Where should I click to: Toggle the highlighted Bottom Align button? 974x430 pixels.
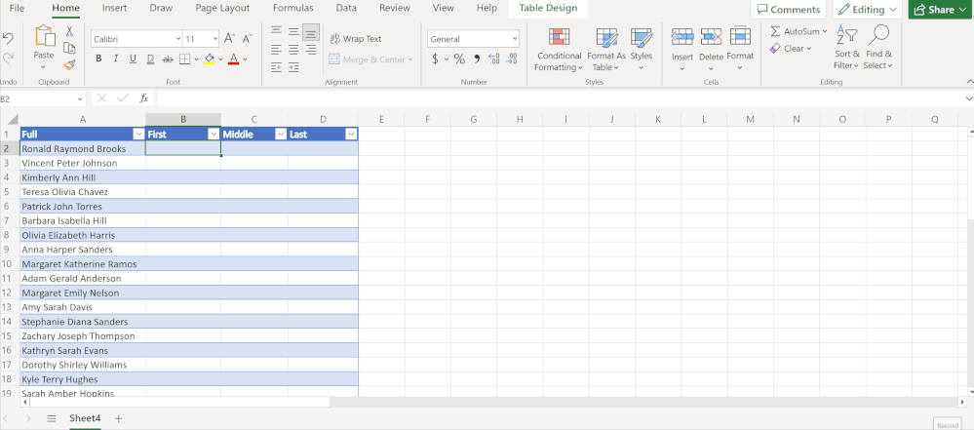click(311, 32)
